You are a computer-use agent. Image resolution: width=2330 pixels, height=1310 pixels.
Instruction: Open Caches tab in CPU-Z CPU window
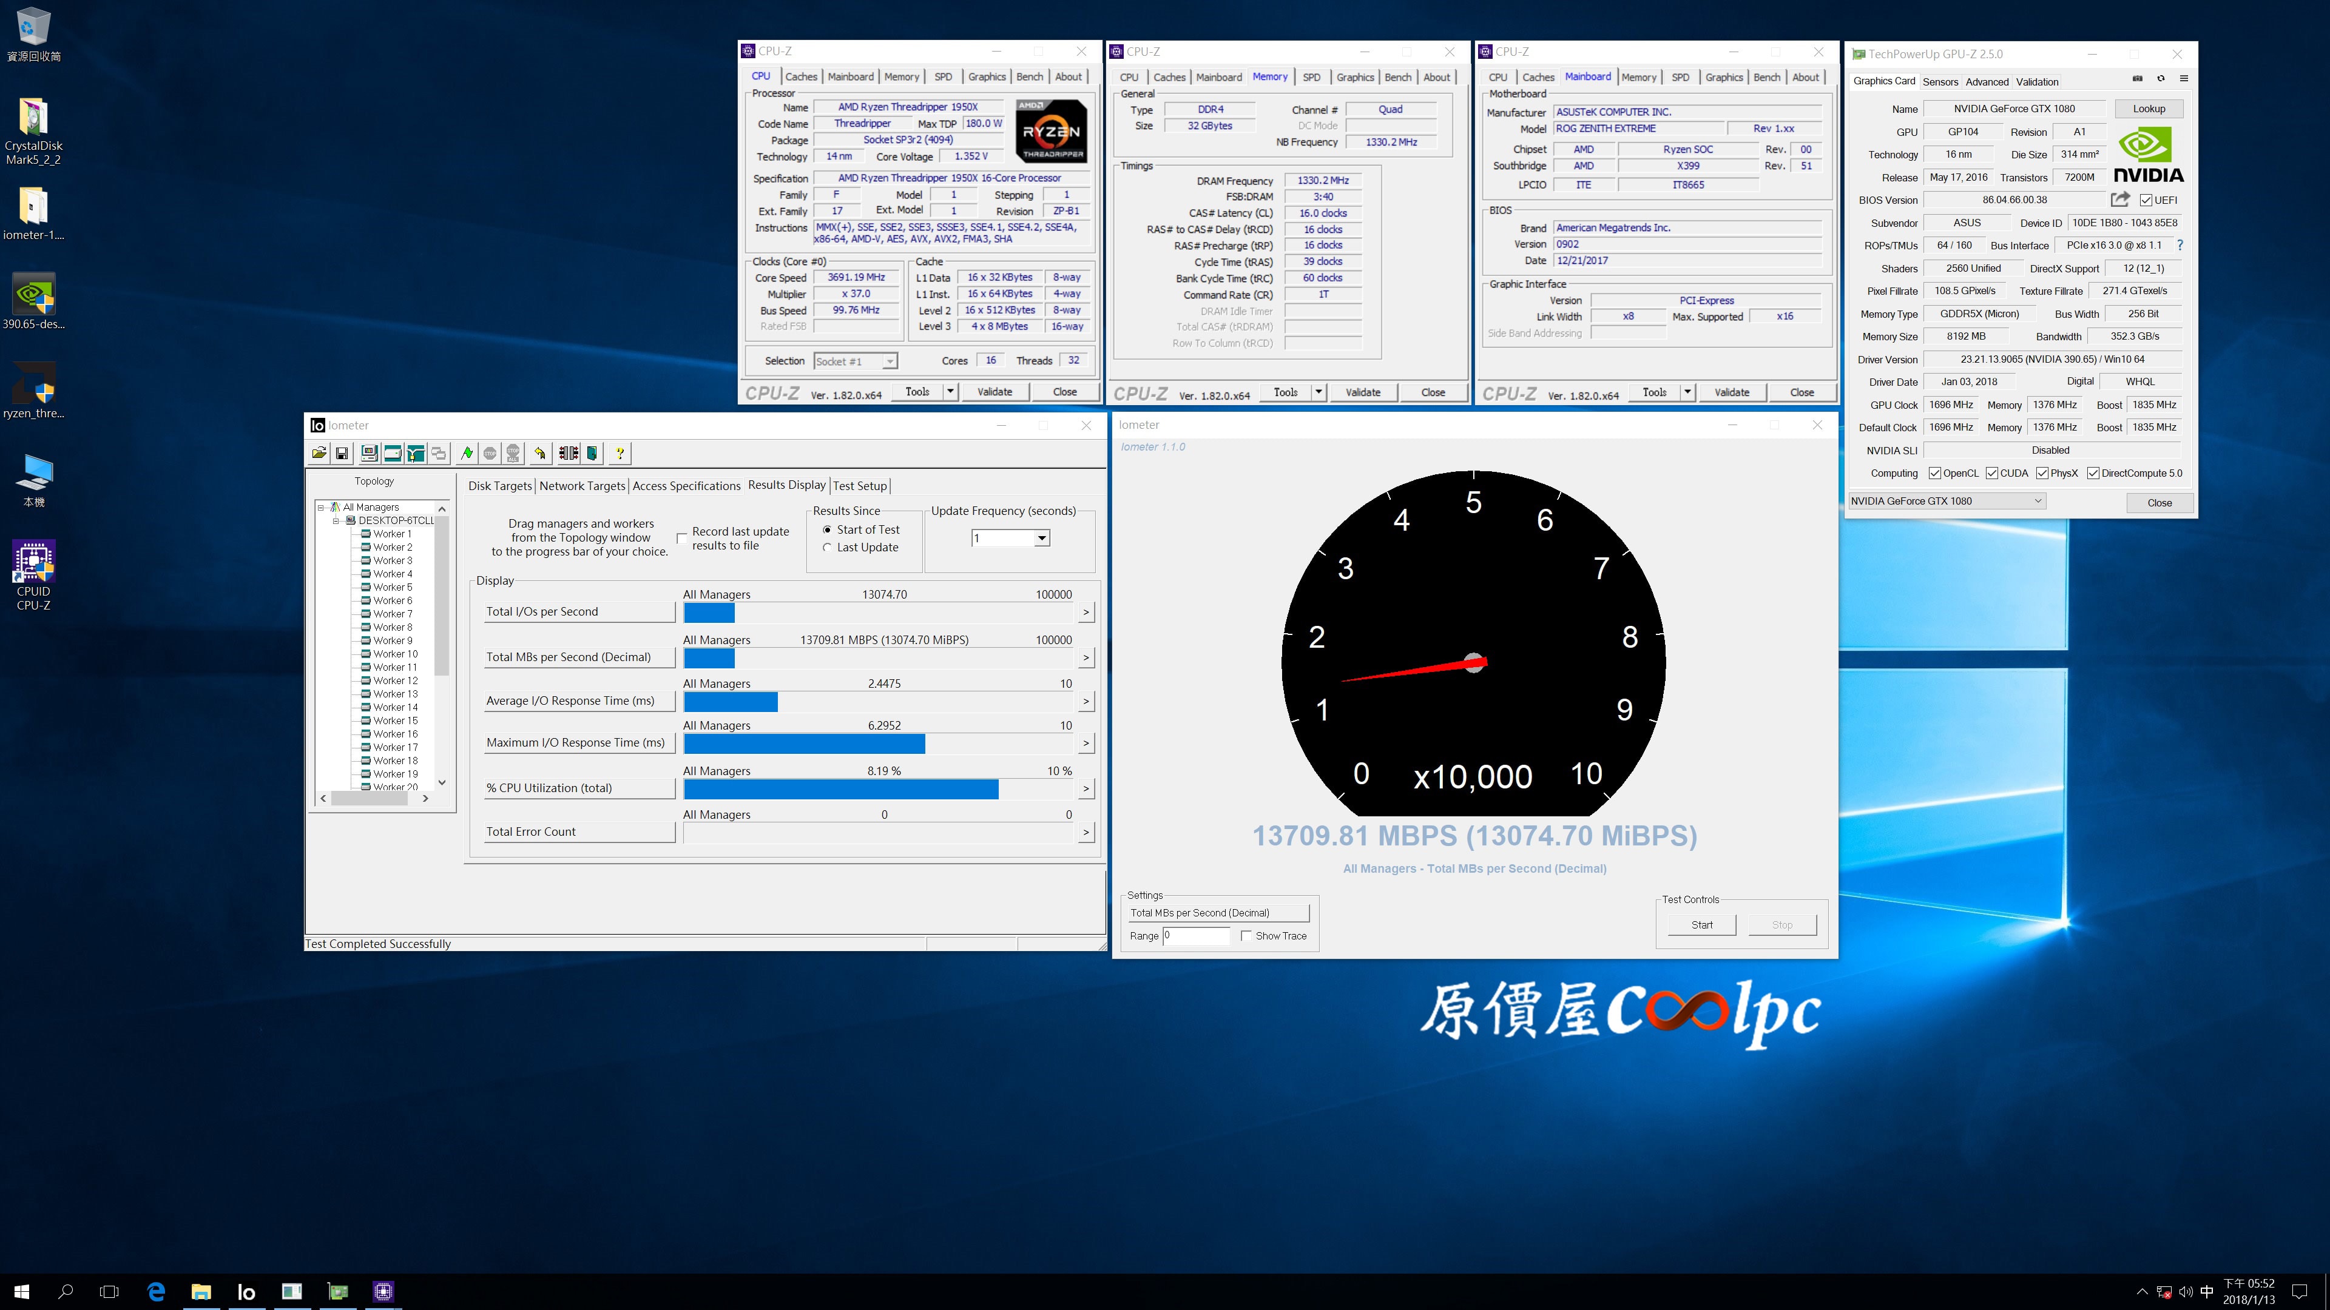[800, 77]
